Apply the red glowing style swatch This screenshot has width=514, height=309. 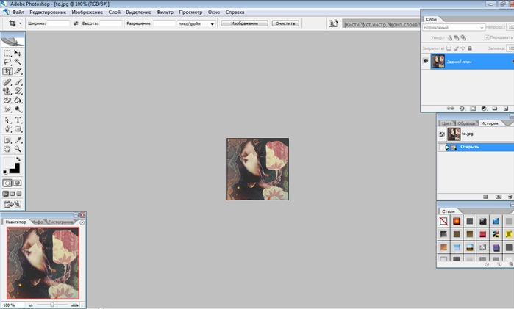coord(457,221)
